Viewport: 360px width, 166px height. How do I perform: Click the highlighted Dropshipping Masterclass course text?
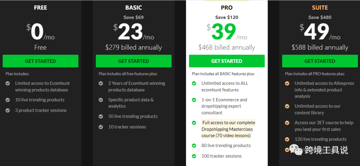(228, 129)
